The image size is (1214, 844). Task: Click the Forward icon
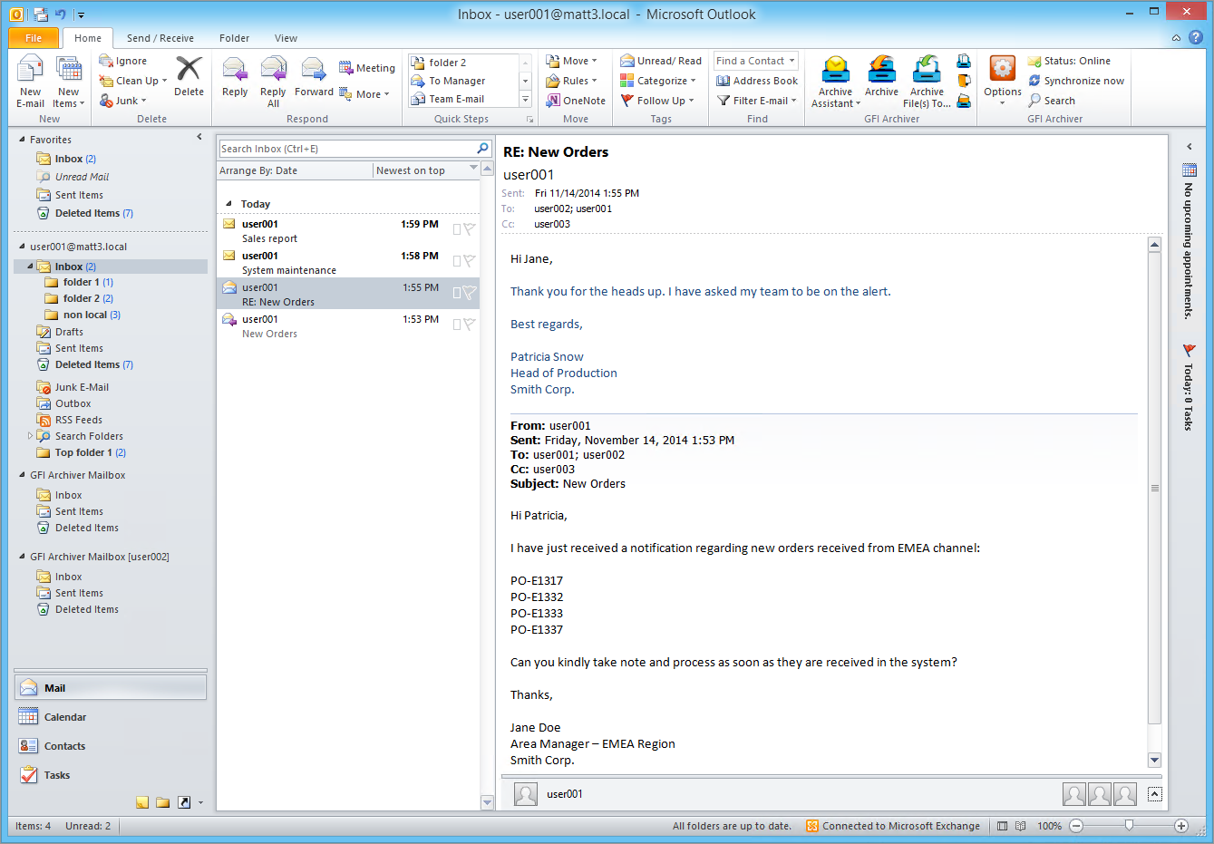coord(313,70)
